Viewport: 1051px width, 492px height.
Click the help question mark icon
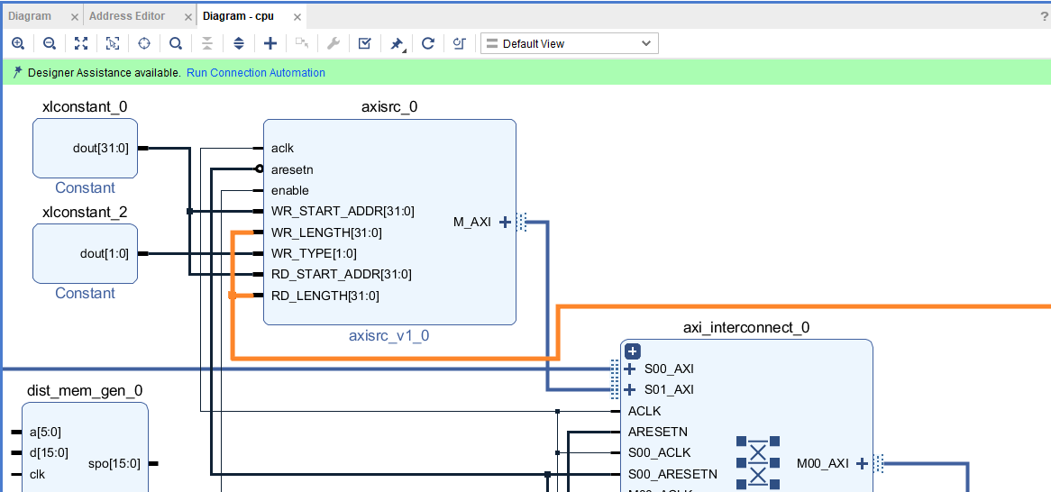1045,16
